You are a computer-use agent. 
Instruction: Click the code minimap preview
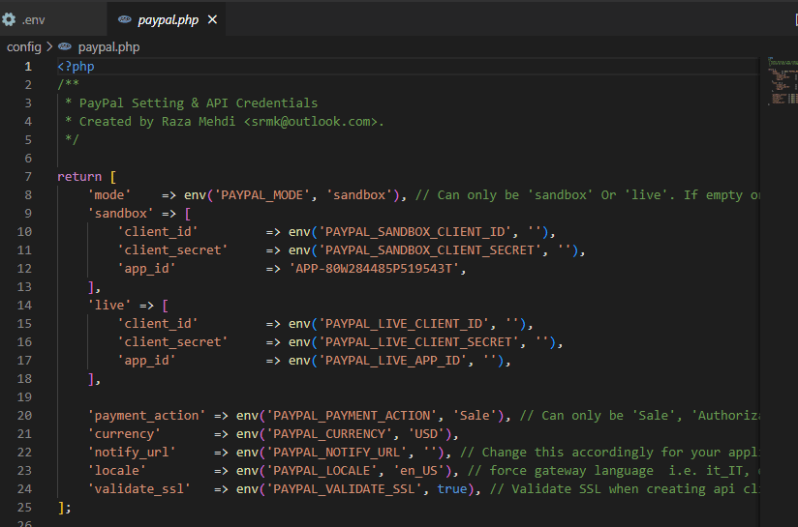tap(783, 81)
